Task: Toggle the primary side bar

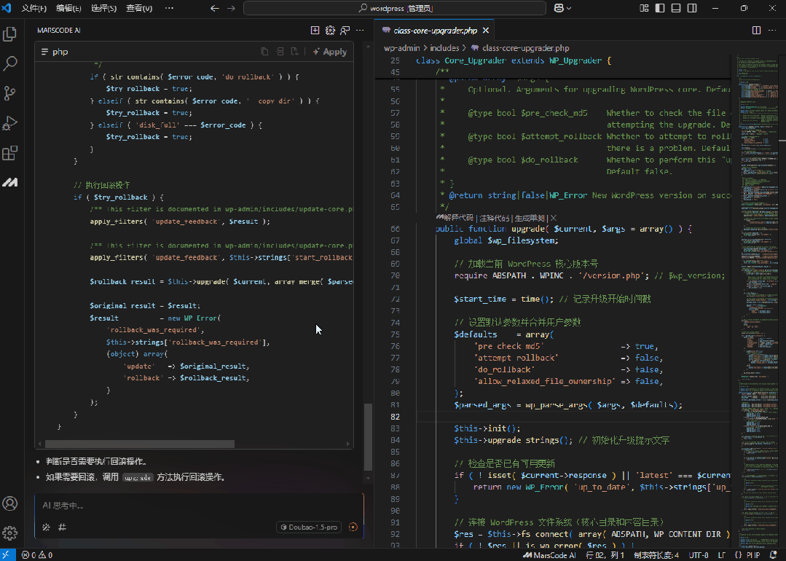Action: [660, 9]
